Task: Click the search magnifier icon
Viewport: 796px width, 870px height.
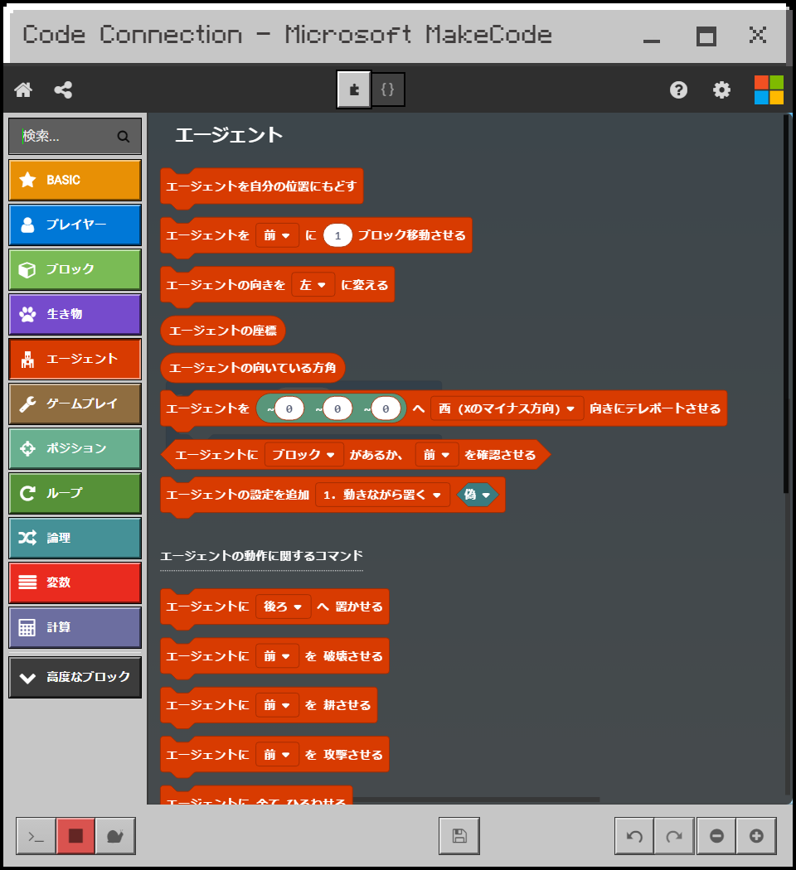Action: click(124, 137)
